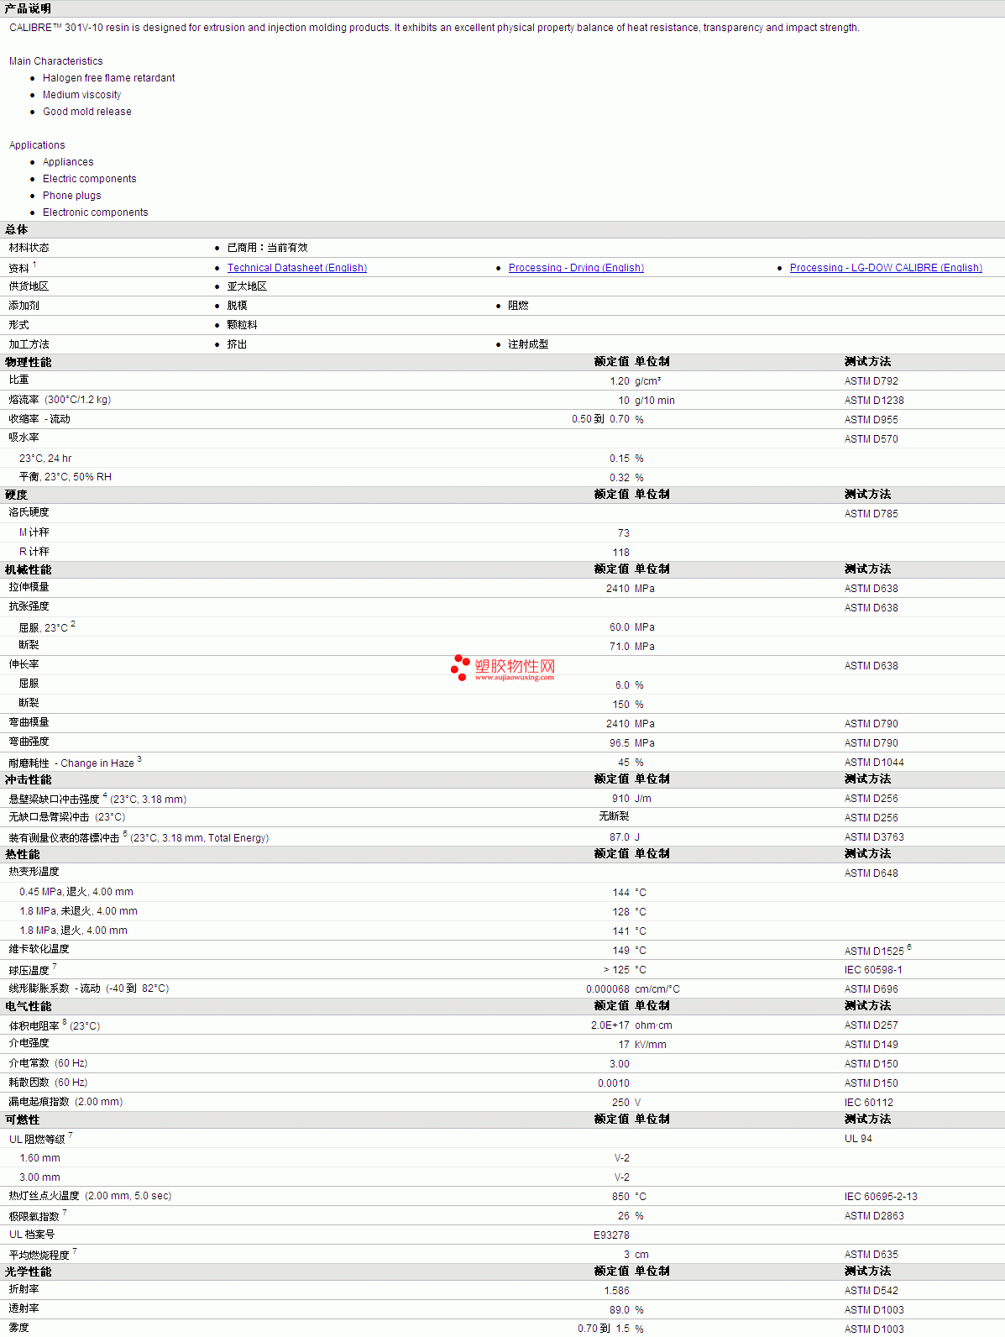This screenshot has height=1337, width=1005.
Task: Click the ASTM D149 test method
Action: pyautogui.click(x=872, y=1045)
